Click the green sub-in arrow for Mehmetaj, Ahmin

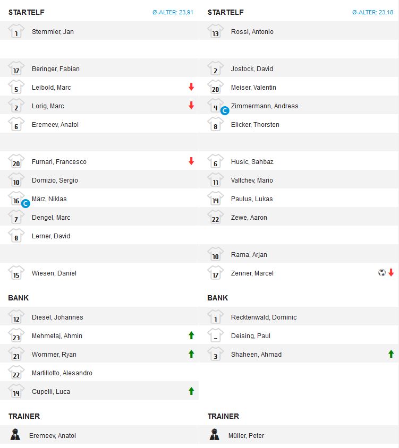pos(191,335)
